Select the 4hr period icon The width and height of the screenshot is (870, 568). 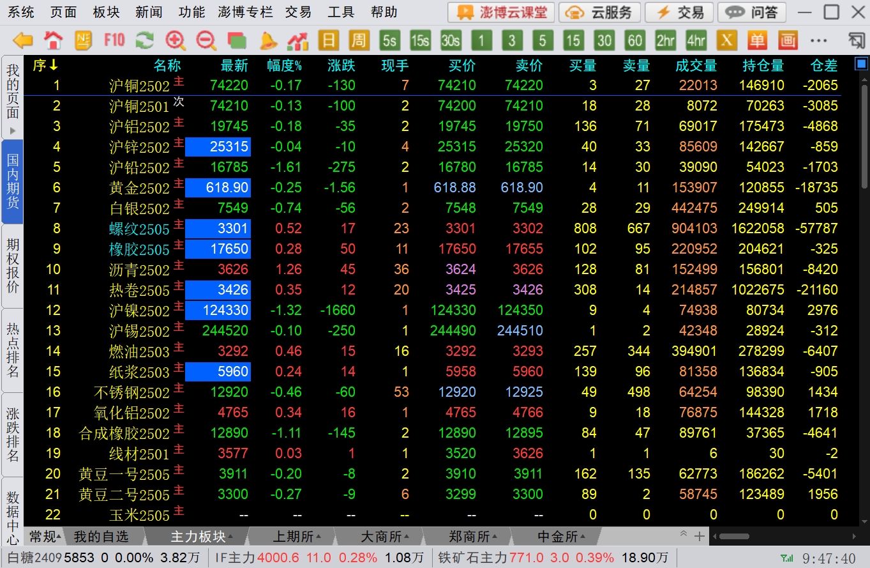(696, 41)
